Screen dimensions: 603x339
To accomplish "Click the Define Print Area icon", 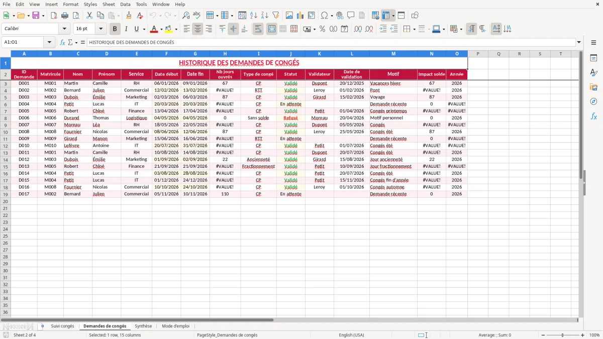I will click(375, 16).
